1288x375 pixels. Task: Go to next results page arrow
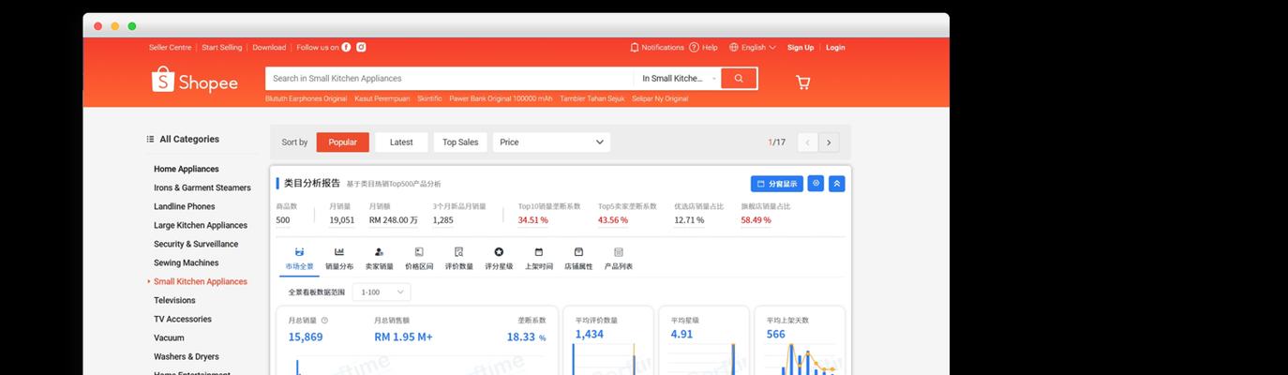click(828, 142)
